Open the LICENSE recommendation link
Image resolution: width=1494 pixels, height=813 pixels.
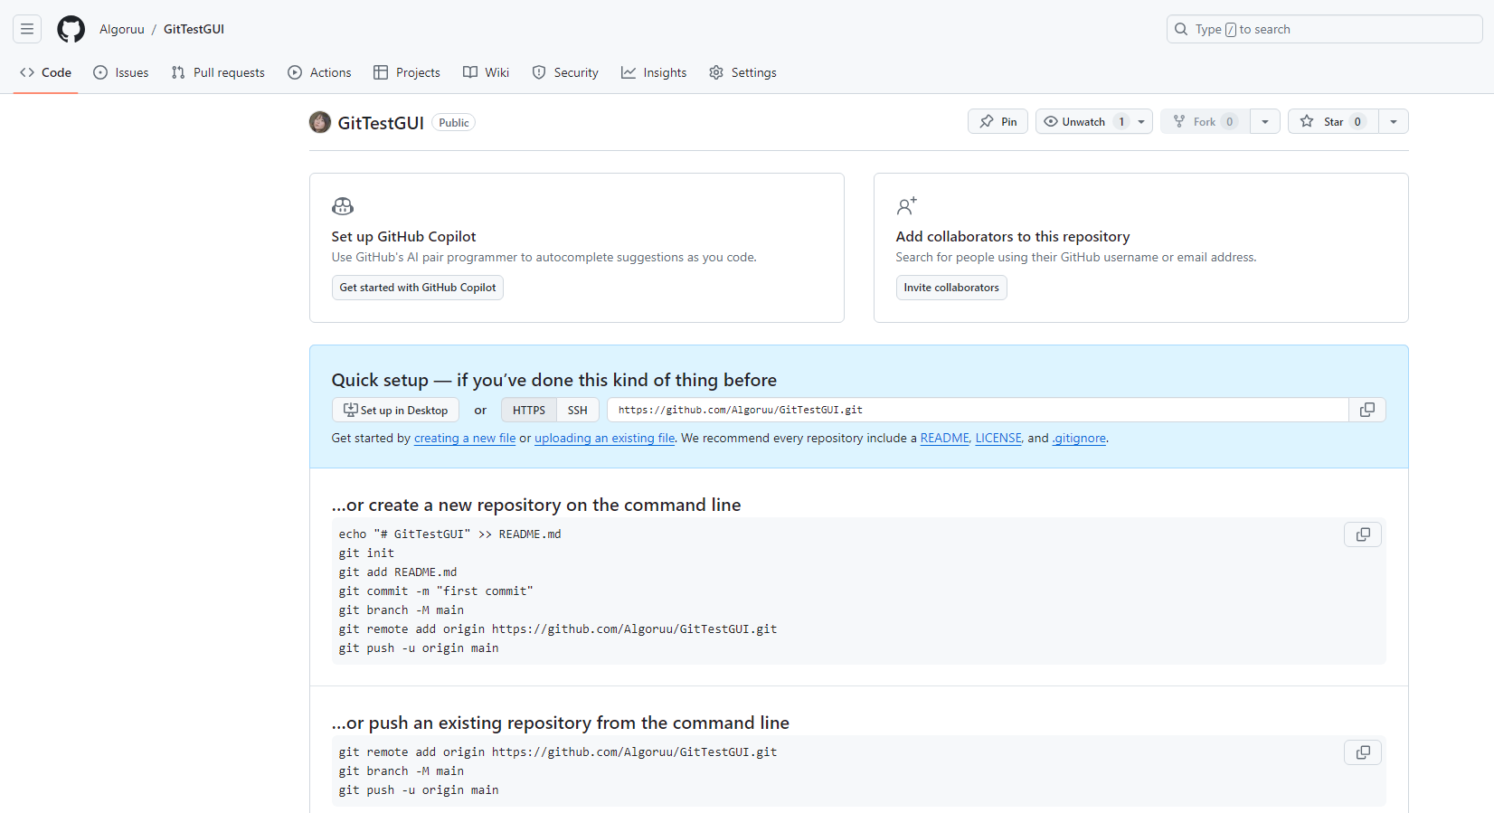pos(998,438)
